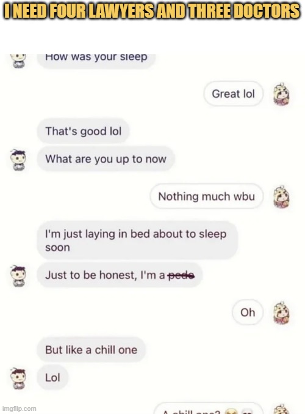Viewport: 305px width, 414px height.
Task: Select the 'Lol' message bubble
Action: [x=52, y=377]
